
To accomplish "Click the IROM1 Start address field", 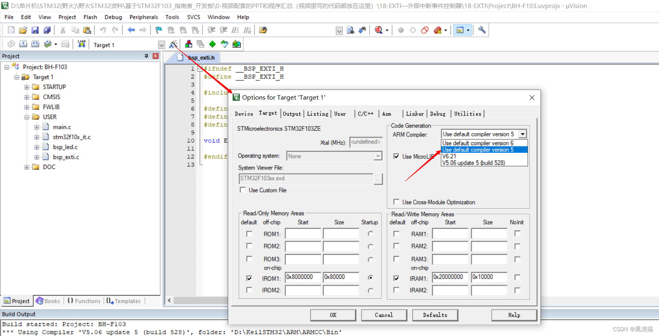I will (303, 277).
